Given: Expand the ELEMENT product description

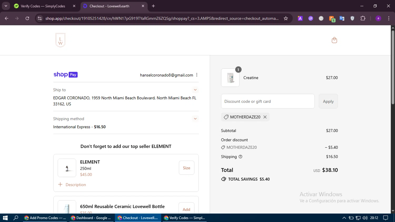Looking at the screenshot, I should click(x=72, y=185).
